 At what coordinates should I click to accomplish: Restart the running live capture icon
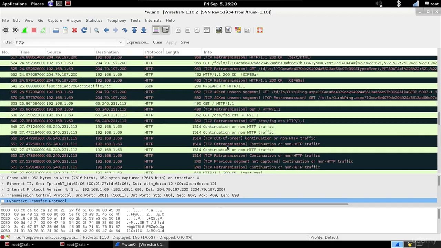click(43, 30)
